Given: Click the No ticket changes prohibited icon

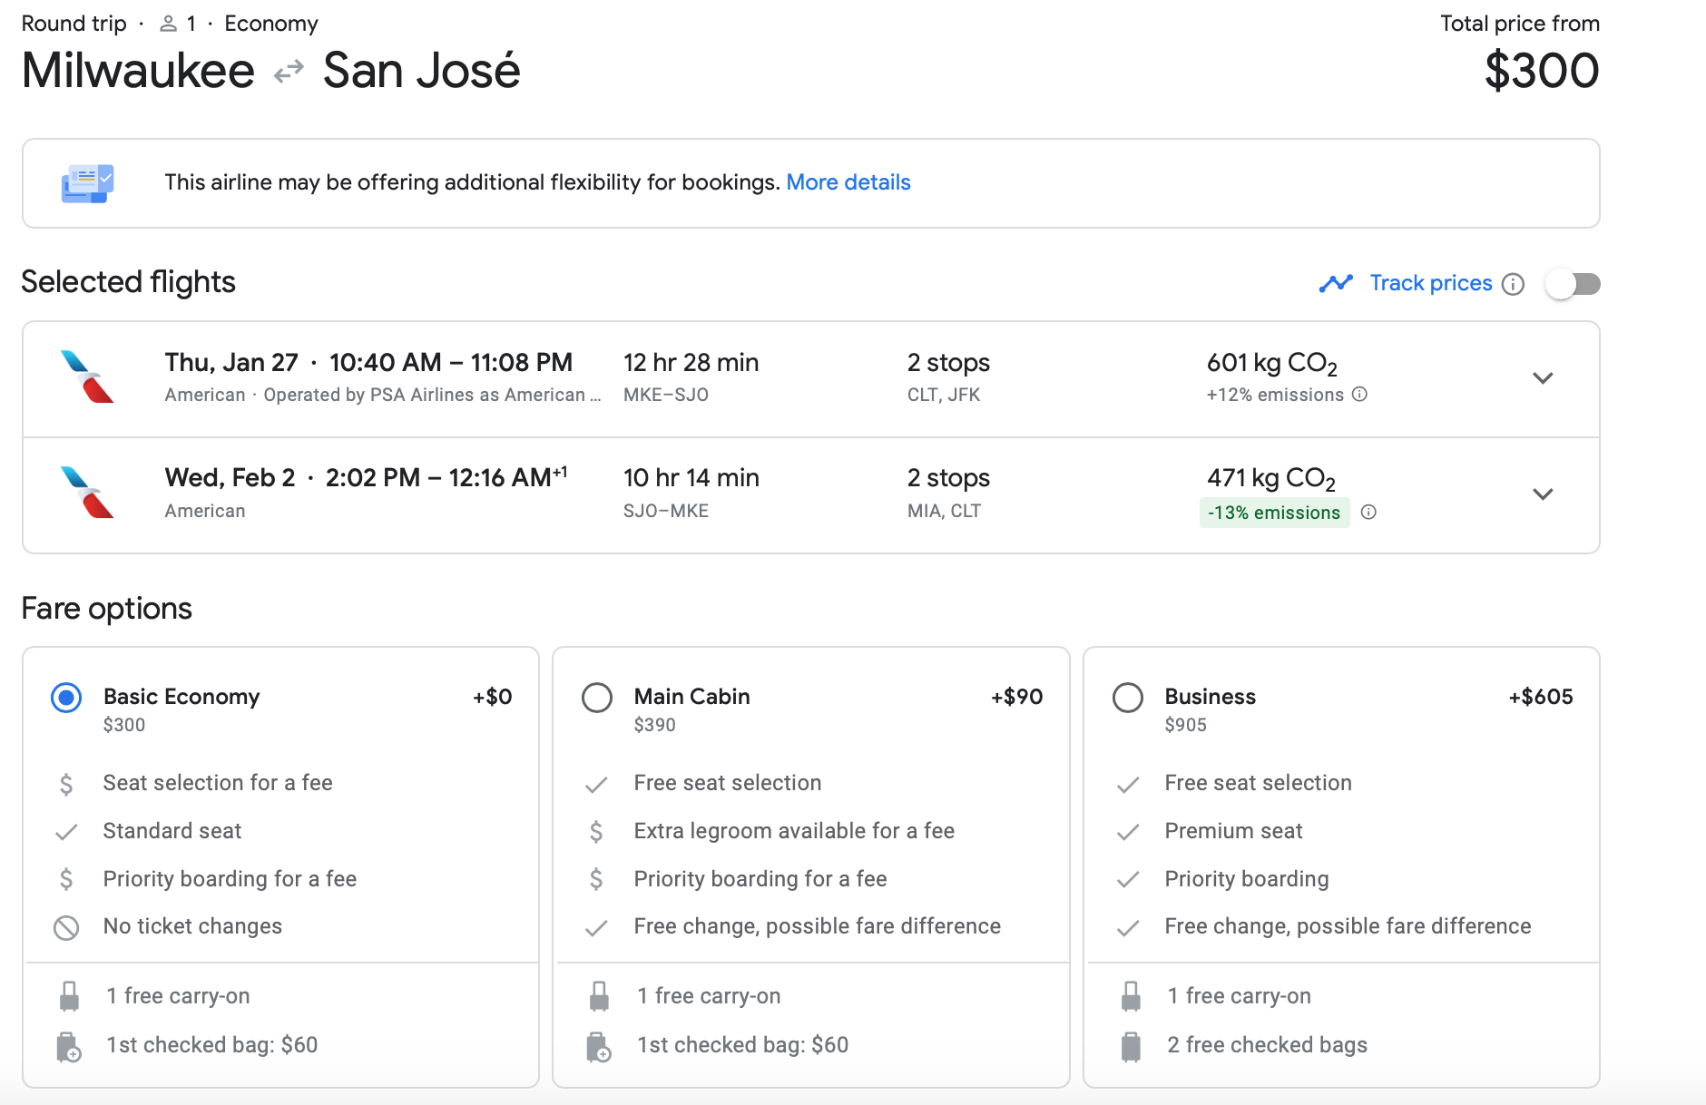Looking at the screenshot, I should tap(66, 927).
